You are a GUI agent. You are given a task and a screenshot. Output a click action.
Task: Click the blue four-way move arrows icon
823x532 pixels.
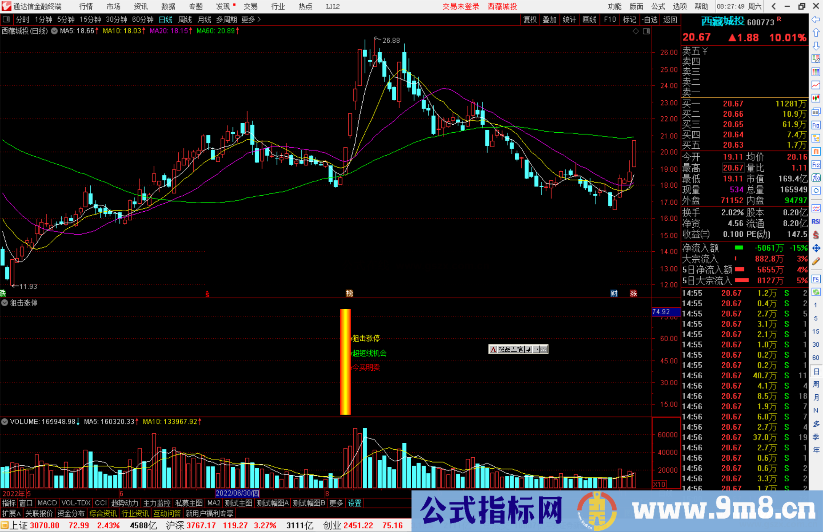(x=816, y=248)
